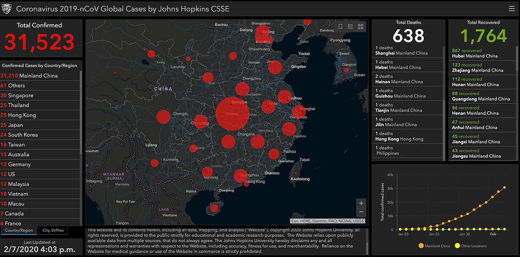The width and height of the screenshot is (520, 257).
Task: Click the 638 Total Deaths number
Action: click(409, 36)
